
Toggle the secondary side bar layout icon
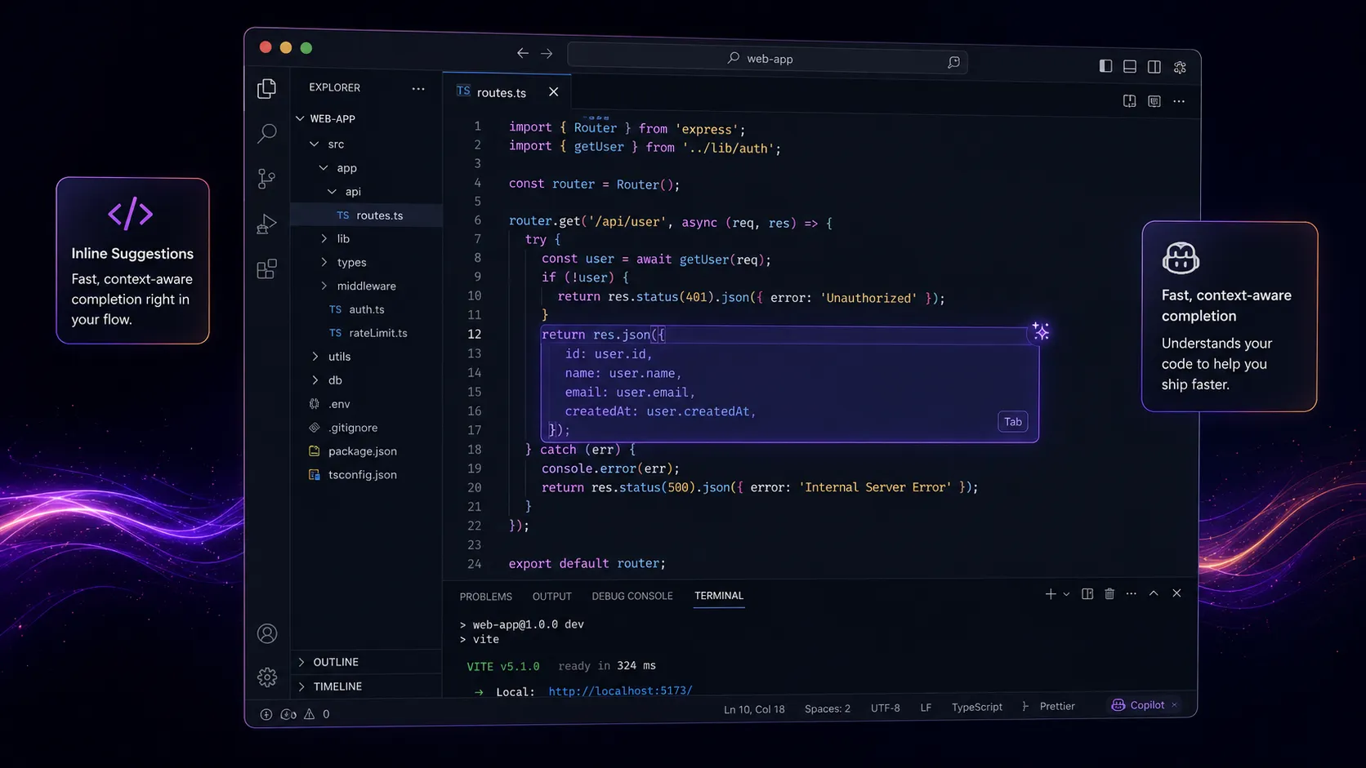[1154, 67]
